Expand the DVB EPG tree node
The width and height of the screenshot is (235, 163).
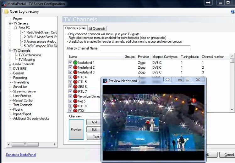[x=10, y=69]
